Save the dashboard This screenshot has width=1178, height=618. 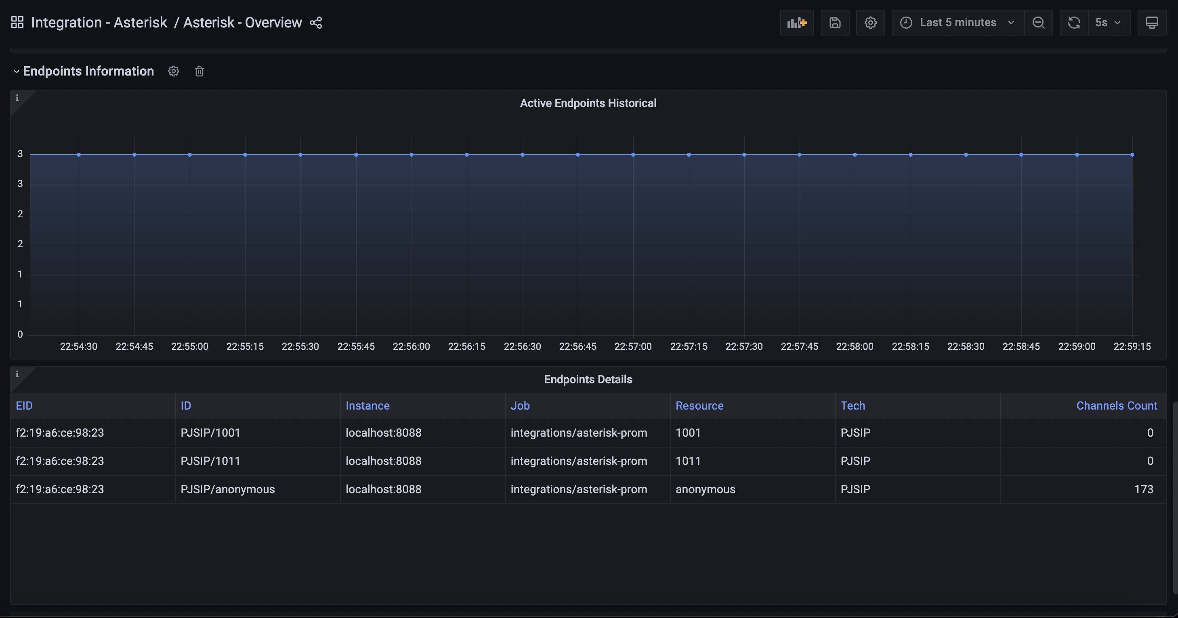[x=835, y=22]
